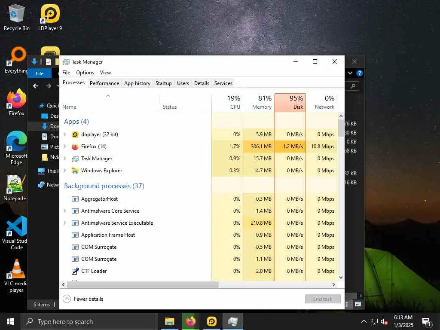The image size is (440, 330).
Task: Switch to the Users tab
Action: tap(183, 83)
